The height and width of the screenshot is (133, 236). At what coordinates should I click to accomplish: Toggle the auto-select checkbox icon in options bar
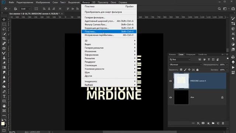(15, 9)
